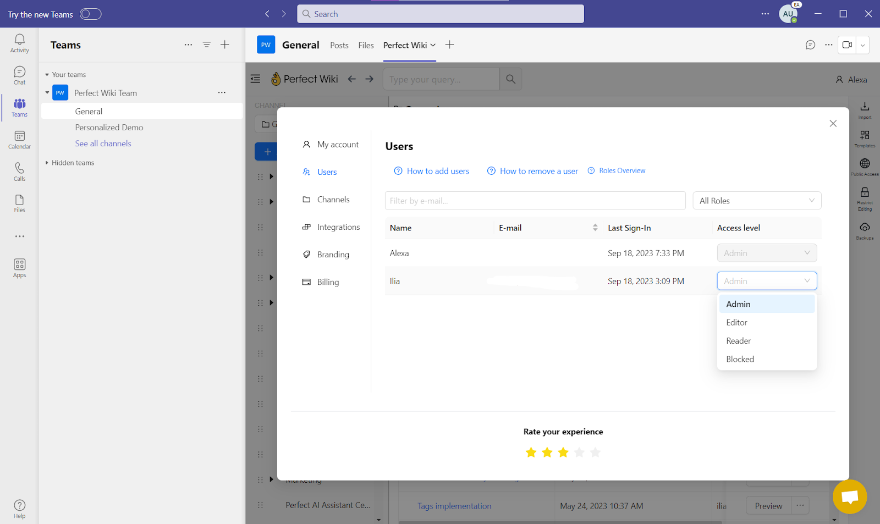The width and height of the screenshot is (880, 524).
Task: Go forward with the history arrow
Action: 284,14
